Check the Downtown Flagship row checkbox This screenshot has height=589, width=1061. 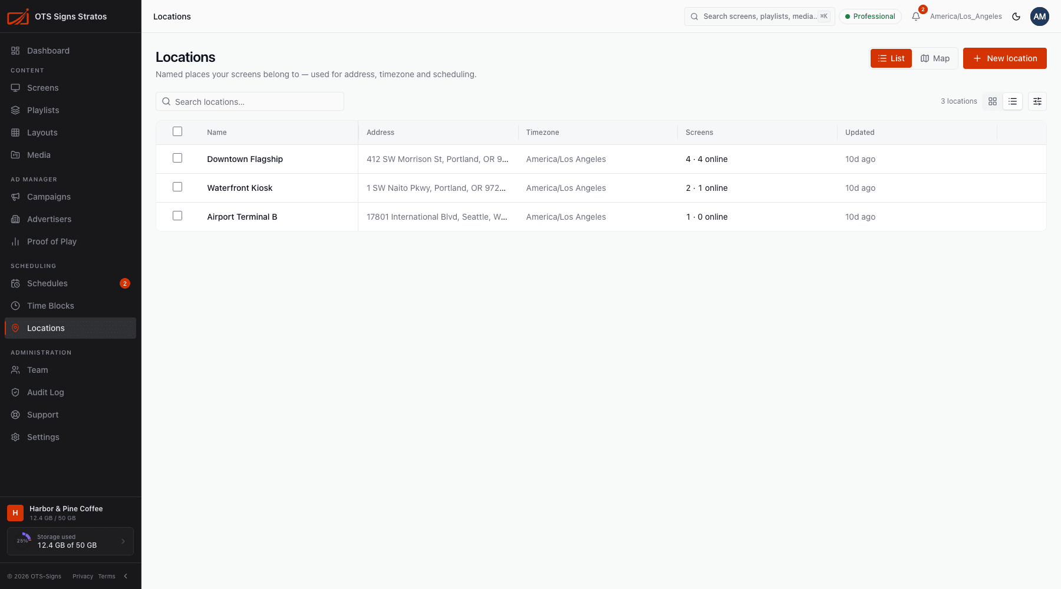click(x=177, y=158)
